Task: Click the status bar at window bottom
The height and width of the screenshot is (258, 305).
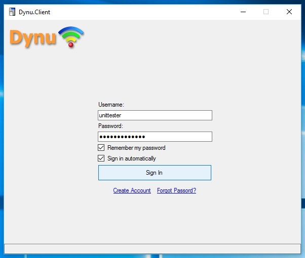Action: (152, 249)
